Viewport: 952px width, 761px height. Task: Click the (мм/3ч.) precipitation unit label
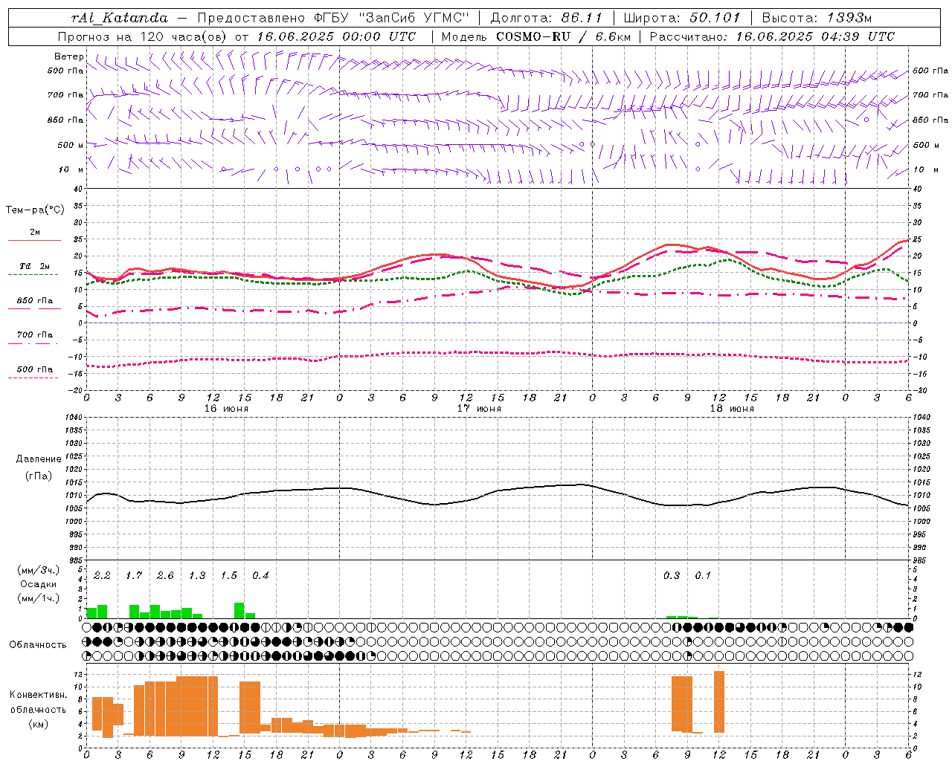39,571
